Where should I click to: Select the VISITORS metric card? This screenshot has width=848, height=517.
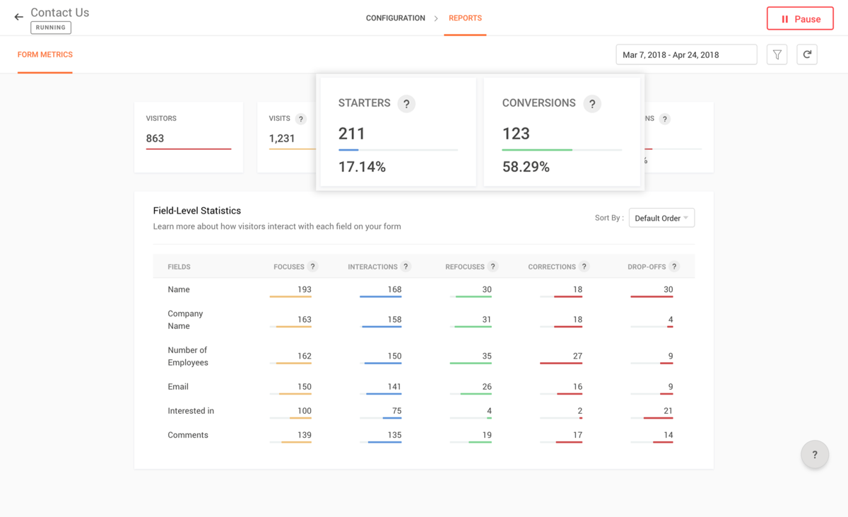coord(189,136)
